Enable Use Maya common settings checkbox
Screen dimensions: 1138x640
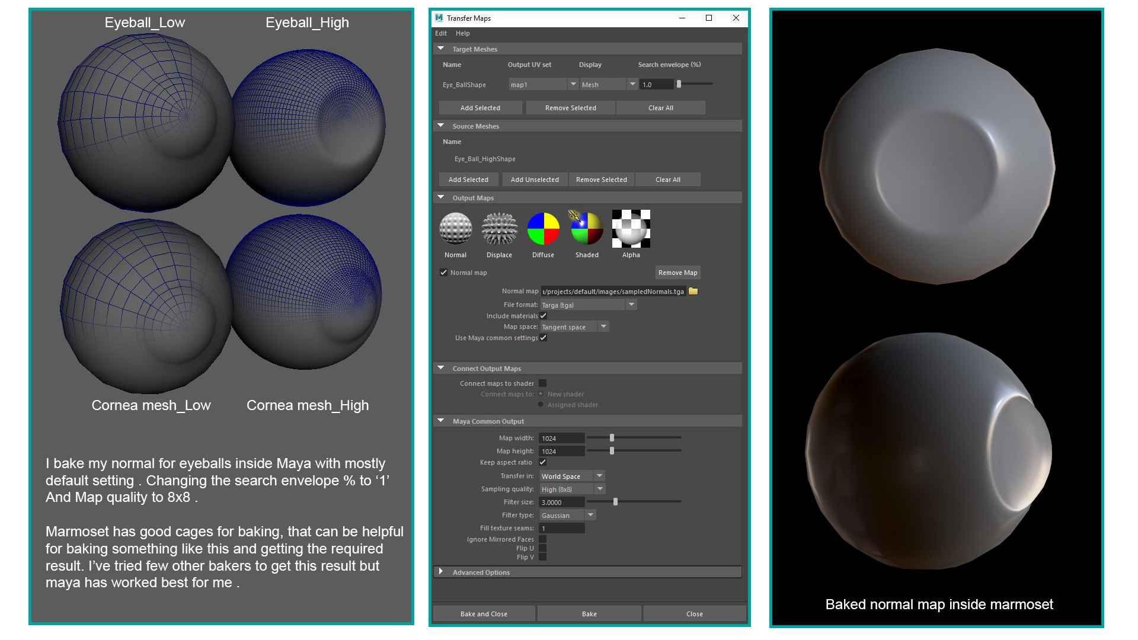543,338
